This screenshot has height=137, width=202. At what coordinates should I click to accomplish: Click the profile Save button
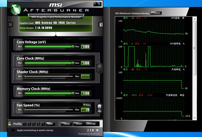(50, 124)
